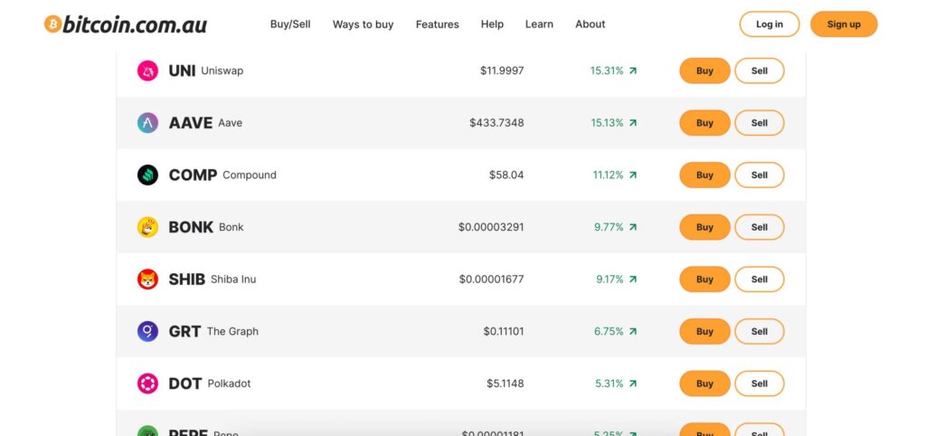Click the Sign up button
The image size is (926, 436).
[844, 24]
